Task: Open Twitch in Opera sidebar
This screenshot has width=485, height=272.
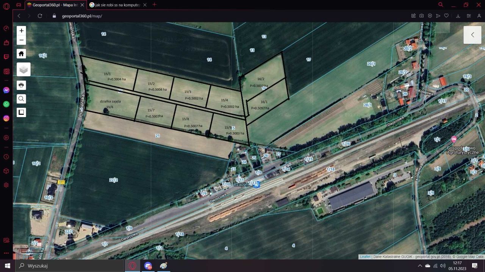Action: pos(6,57)
